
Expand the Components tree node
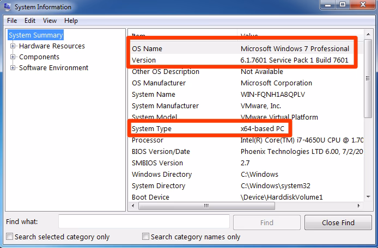click(x=13, y=57)
